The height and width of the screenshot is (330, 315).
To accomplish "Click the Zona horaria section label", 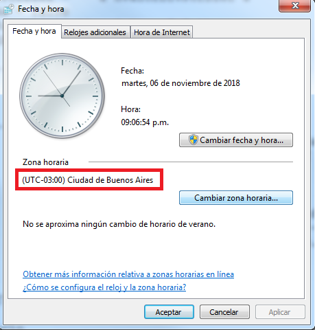I will [45, 162].
